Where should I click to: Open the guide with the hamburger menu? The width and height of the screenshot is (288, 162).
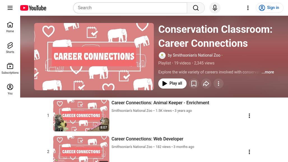(10, 8)
